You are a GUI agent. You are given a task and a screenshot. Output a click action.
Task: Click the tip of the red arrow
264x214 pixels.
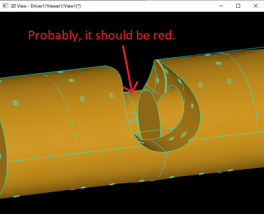[x=131, y=91]
